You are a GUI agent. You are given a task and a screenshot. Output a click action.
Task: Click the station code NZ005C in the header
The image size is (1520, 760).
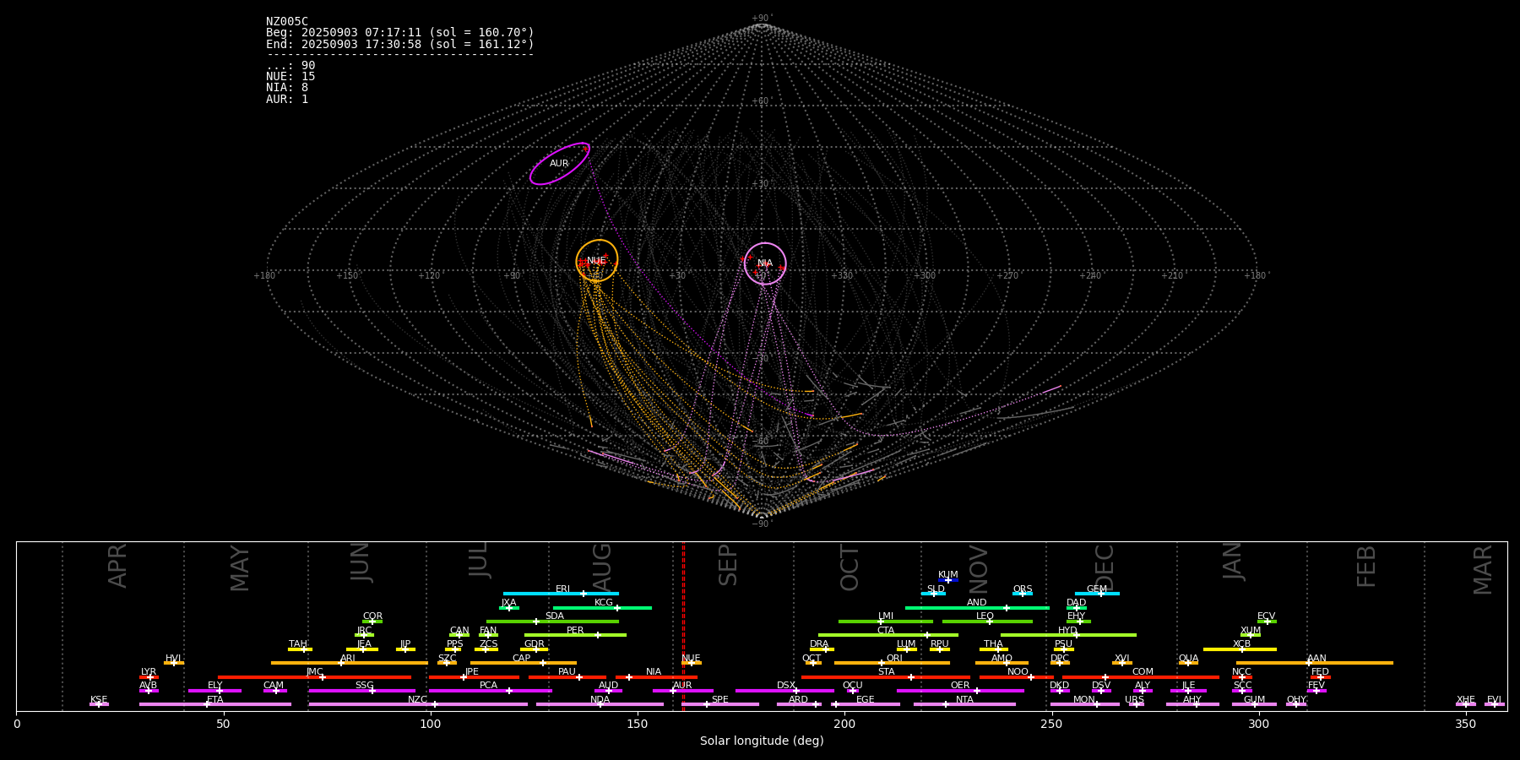[x=287, y=22]
